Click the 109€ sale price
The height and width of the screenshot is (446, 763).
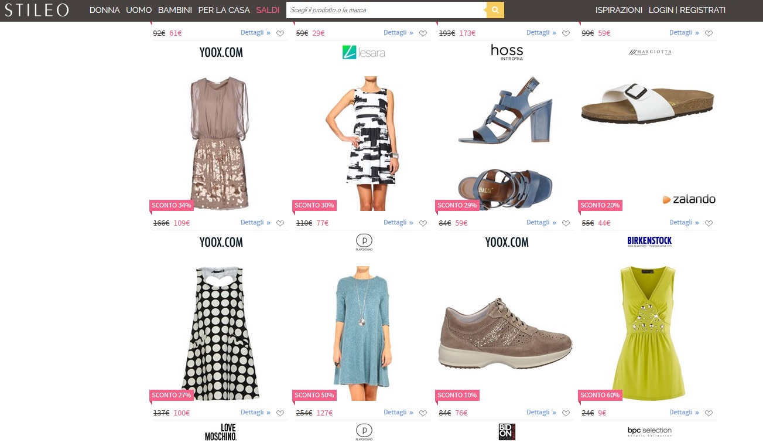coord(182,223)
